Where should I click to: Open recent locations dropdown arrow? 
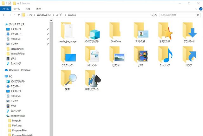(x=15, y=15)
